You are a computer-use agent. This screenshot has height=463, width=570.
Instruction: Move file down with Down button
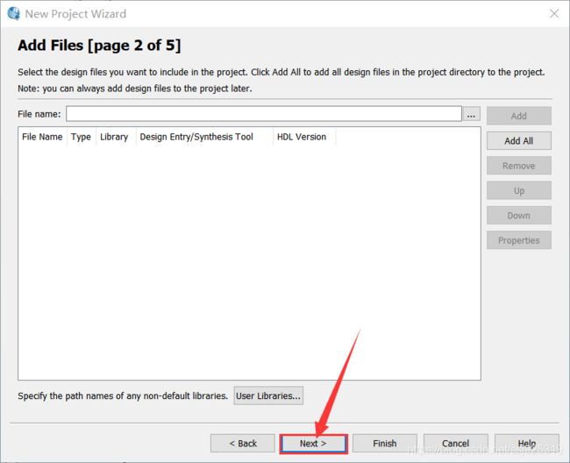click(x=519, y=216)
